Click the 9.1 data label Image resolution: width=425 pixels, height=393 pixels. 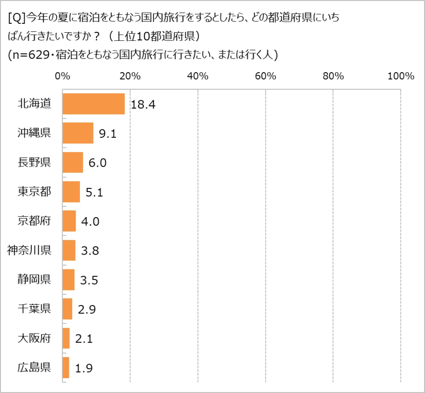(x=108, y=134)
